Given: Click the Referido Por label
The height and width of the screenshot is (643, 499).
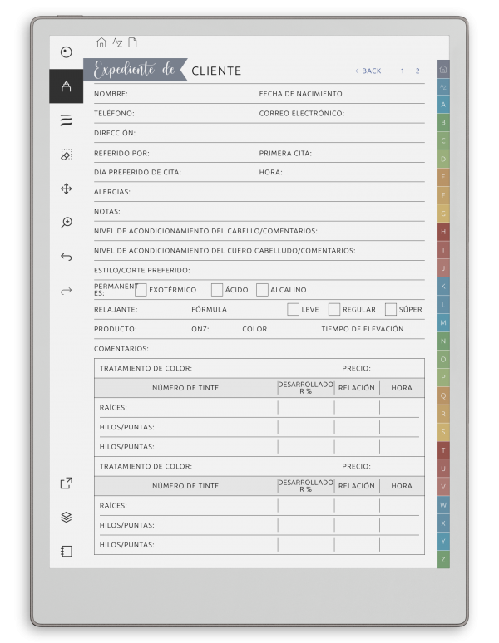Looking at the screenshot, I should [121, 154].
